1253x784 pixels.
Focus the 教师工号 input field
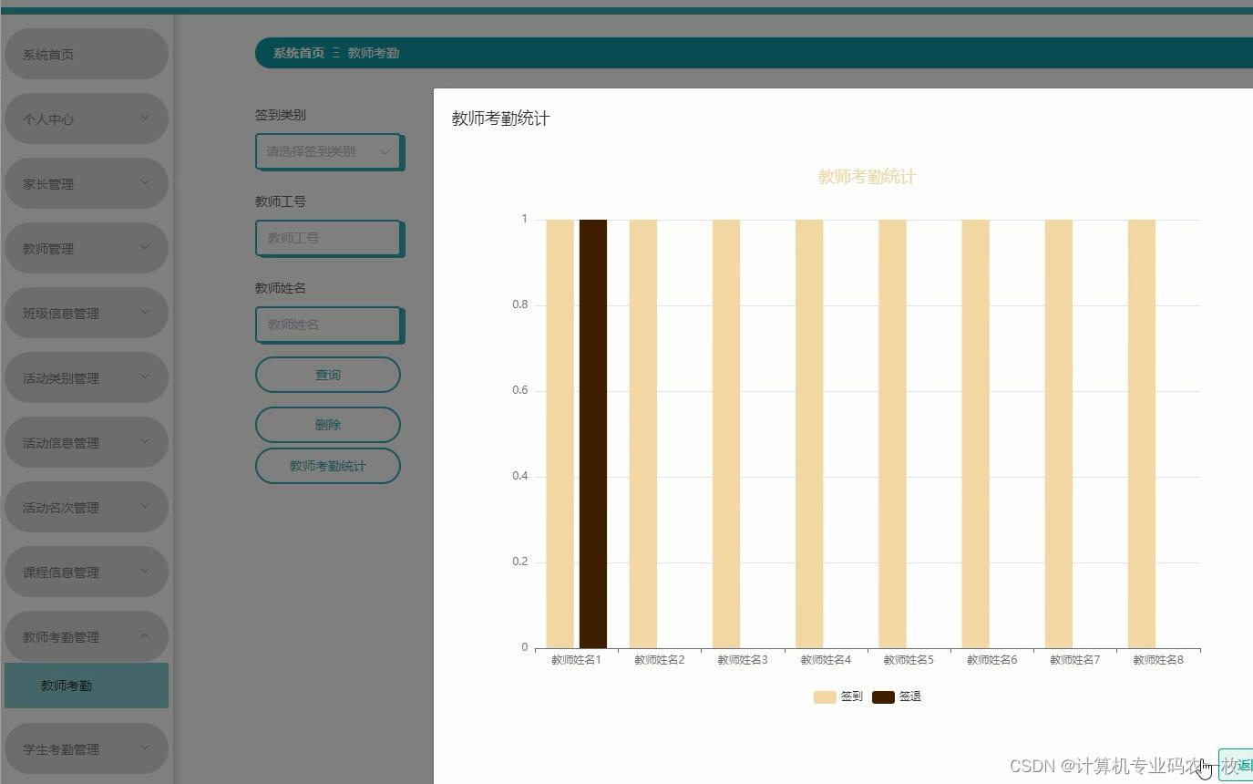[x=328, y=238]
